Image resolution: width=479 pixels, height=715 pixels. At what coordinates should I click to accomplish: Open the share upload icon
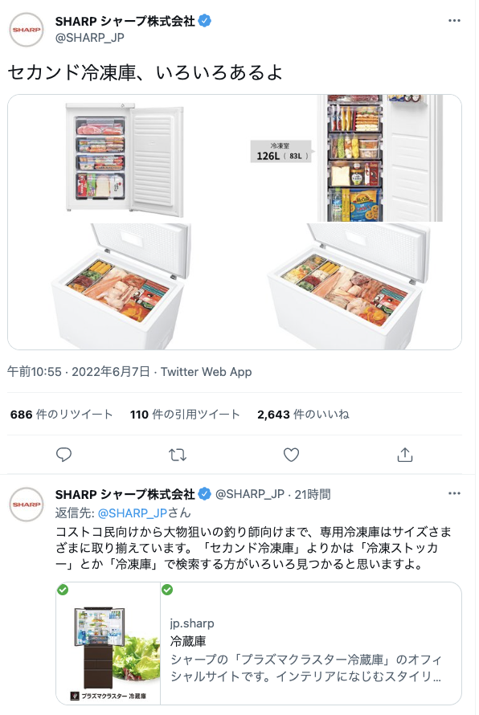coord(404,455)
